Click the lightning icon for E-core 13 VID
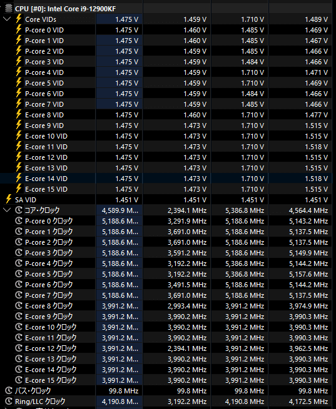Viewport: 336px width, 409px height. pyautogui.click(x=19, y=168)
